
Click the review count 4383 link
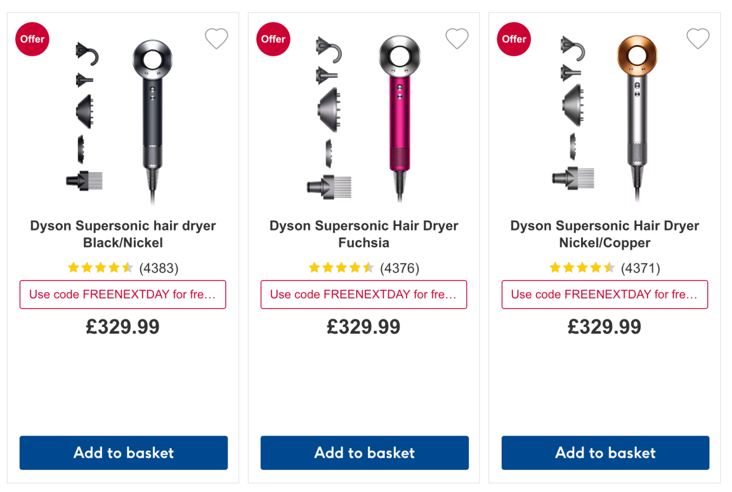point(159,268)
